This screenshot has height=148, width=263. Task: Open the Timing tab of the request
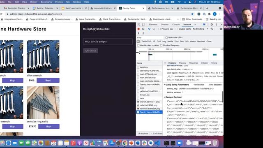point(214,63)
